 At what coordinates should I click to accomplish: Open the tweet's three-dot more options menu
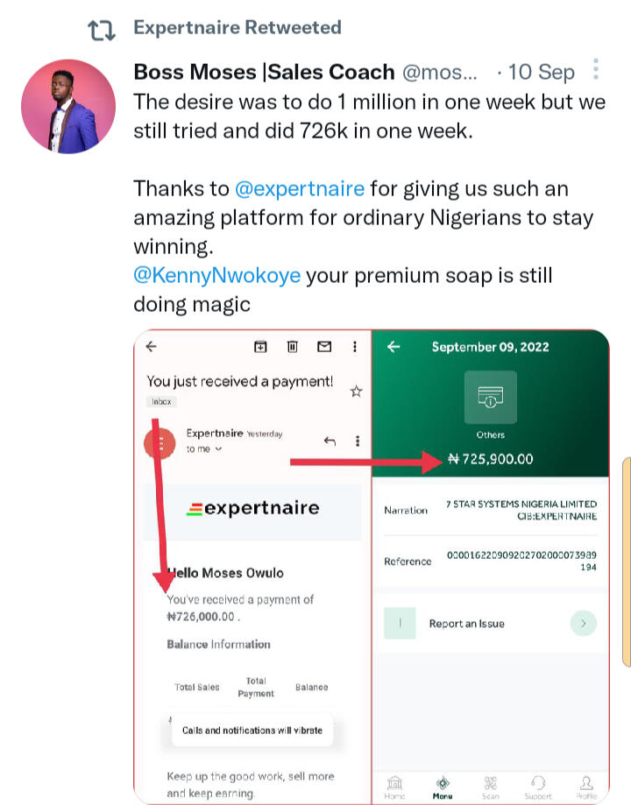point(597,70)
